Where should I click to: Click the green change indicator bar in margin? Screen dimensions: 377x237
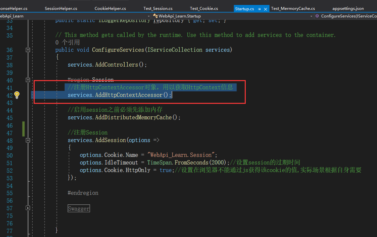pyautogui.click(x=23, y=129)
